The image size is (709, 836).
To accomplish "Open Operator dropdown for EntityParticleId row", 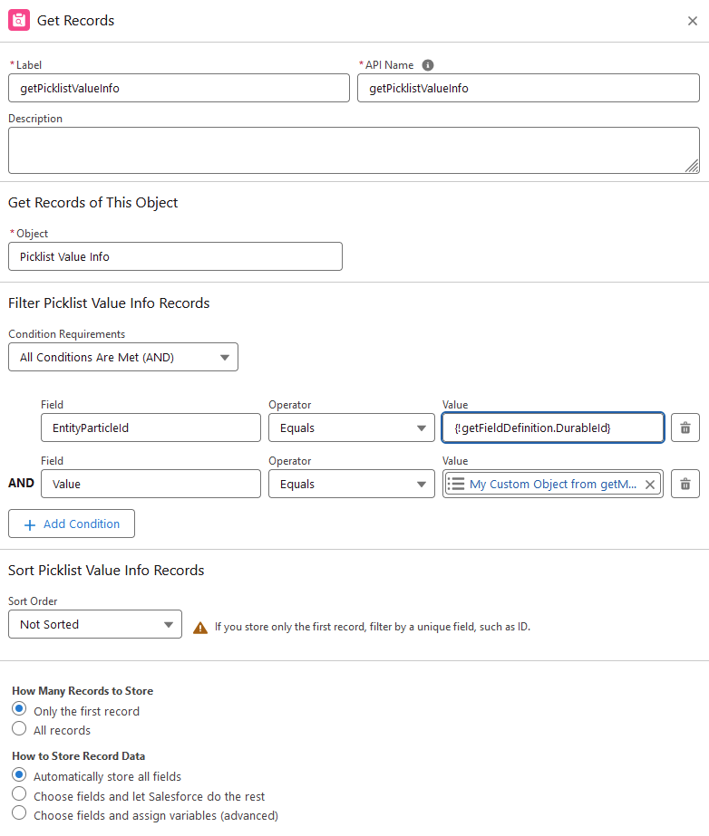I will tap(352, 428).
